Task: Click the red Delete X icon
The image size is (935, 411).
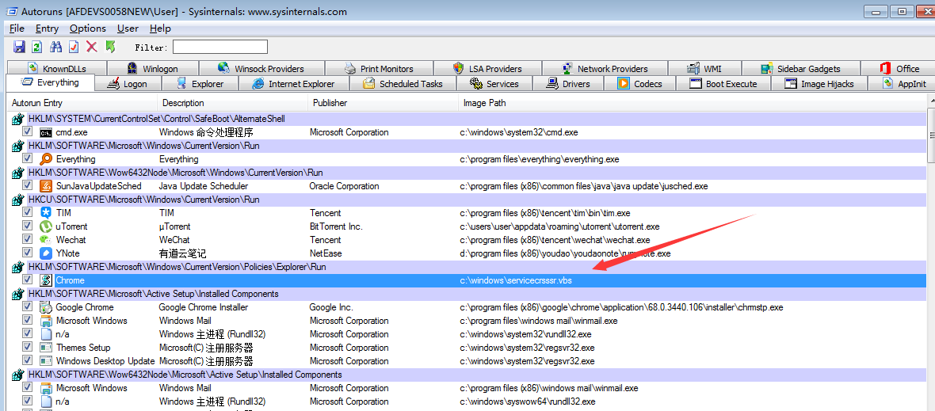Action: 92,47
